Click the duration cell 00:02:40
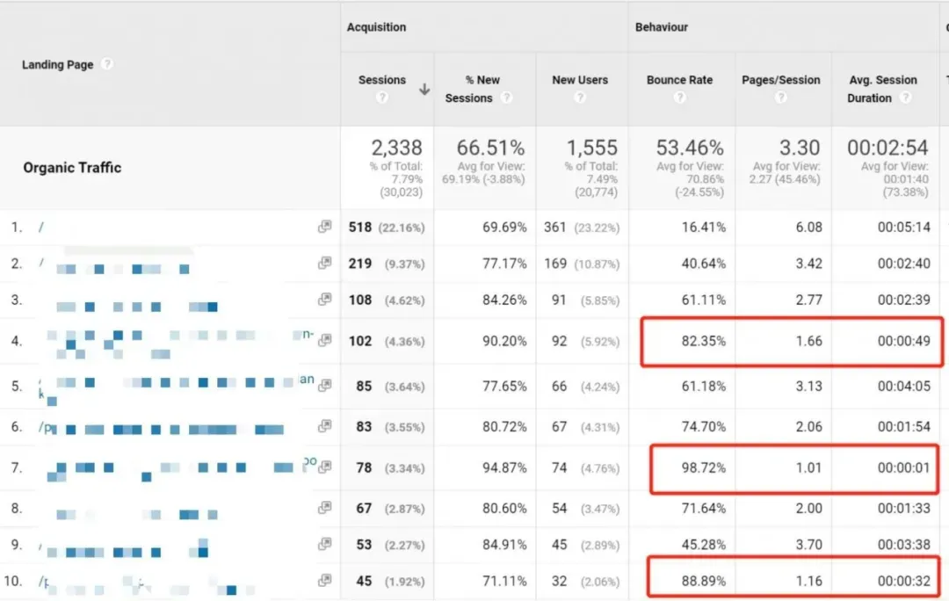Screen dimensions: 949x601 click(x=903, y=264)
